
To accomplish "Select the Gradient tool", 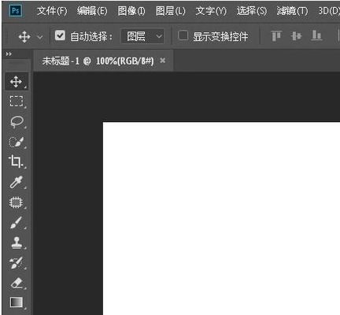I will [17, 302].
